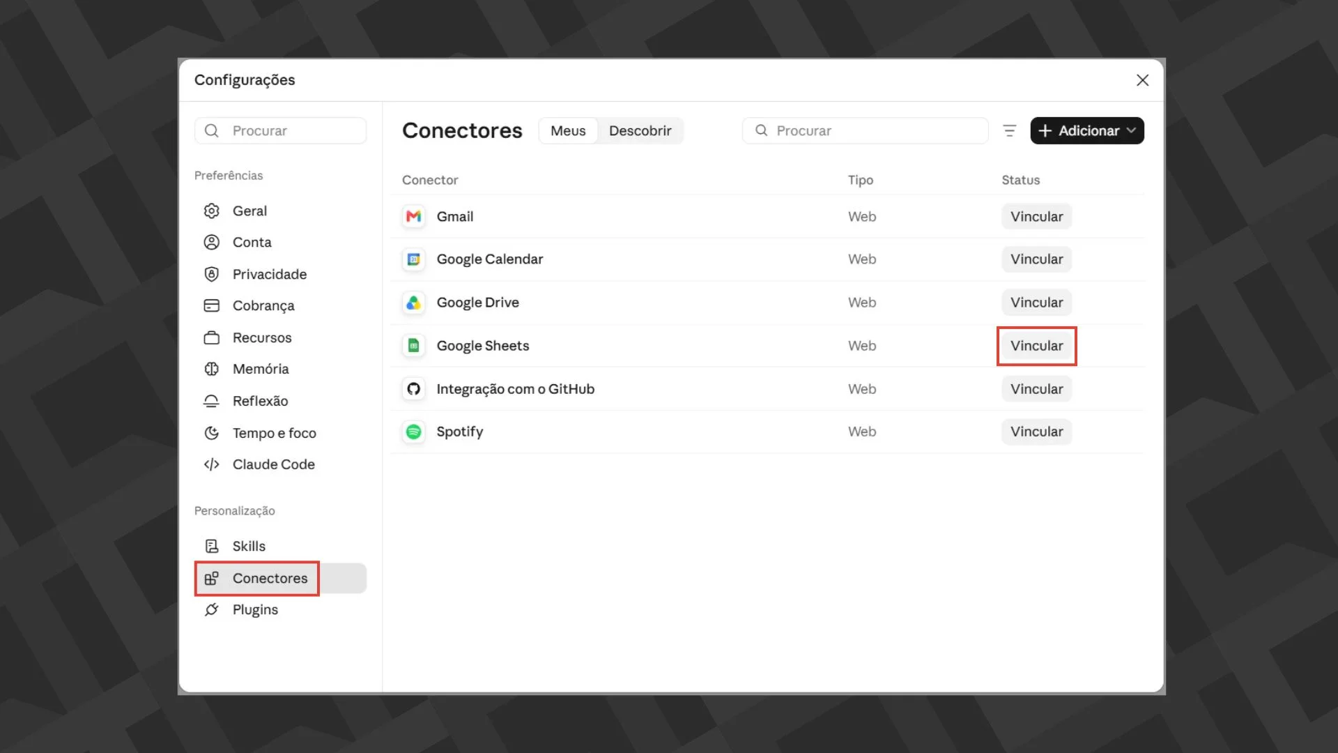1338x753 pixels.
Task: Switch to the Meus tab
Action: click(568, 130)
